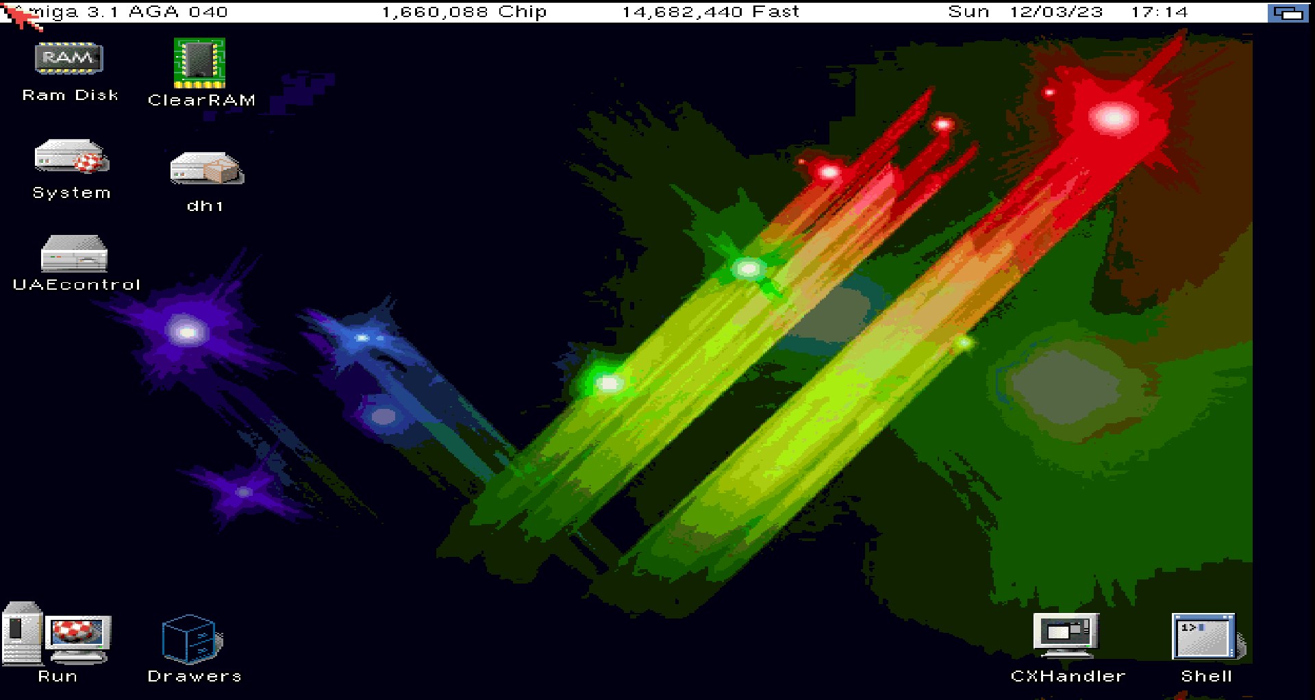Select the Ram Disk icon
Image resolution: width=1315 pixels, height=700 pixels.
click(x=68, y=58)
